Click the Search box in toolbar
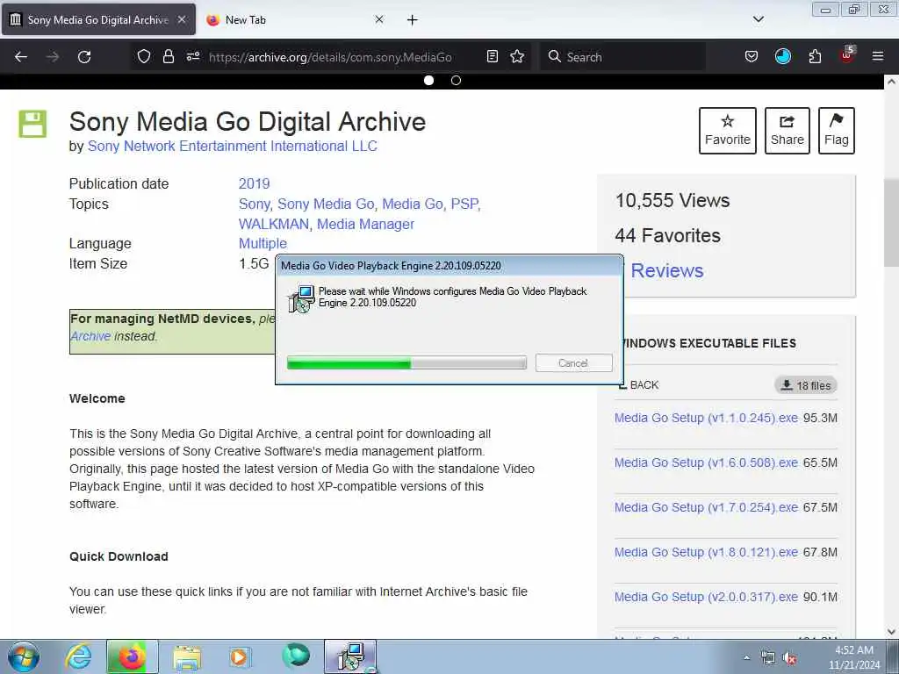 tap(622, 57)
